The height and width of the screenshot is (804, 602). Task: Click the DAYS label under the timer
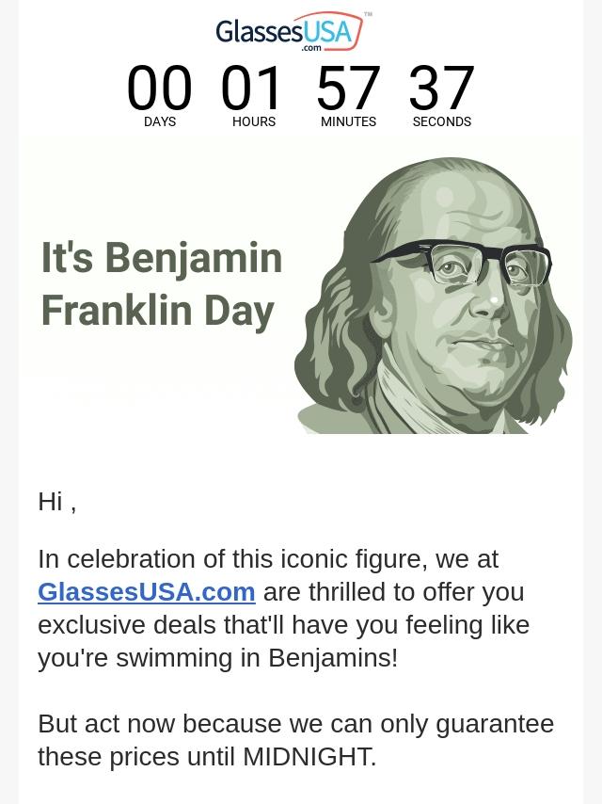[x=160, y=121]
